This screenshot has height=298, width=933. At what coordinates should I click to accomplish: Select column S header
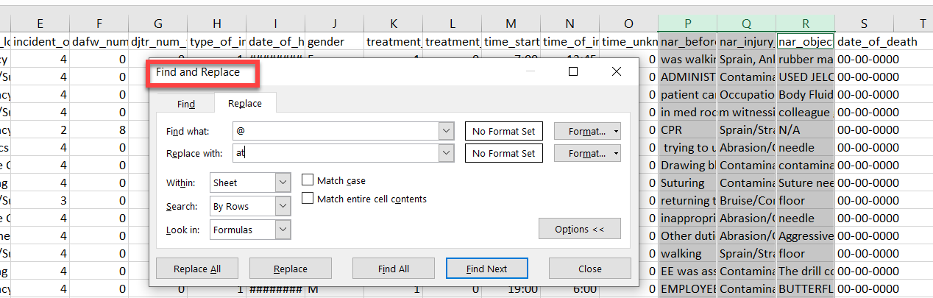(864, 24)
